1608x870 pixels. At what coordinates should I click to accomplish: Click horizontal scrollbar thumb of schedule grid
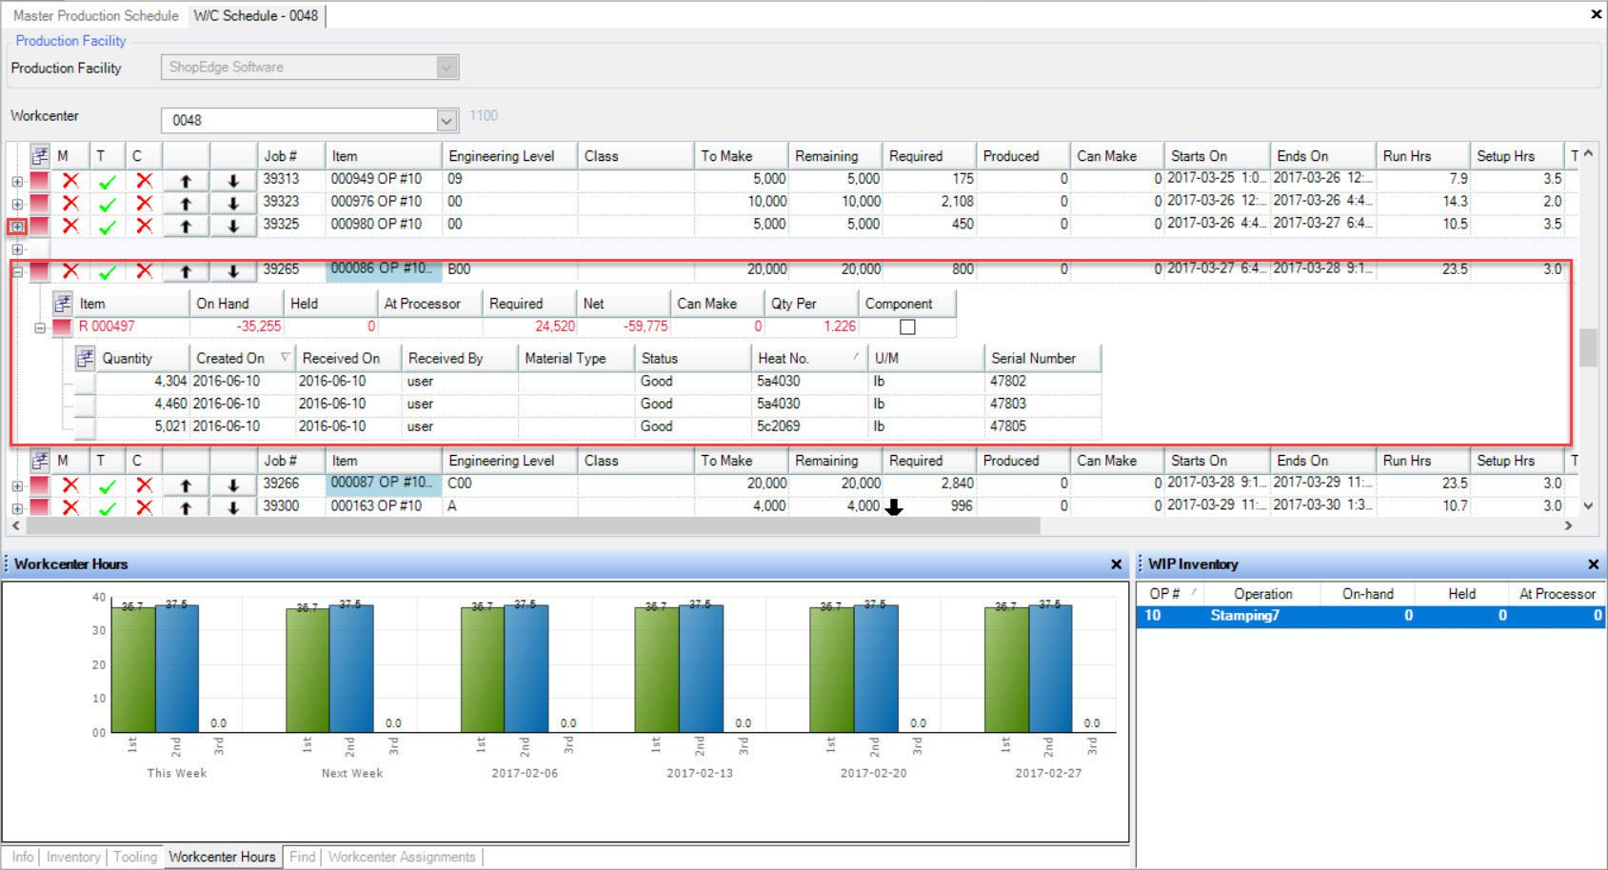[x=533, y=525]
